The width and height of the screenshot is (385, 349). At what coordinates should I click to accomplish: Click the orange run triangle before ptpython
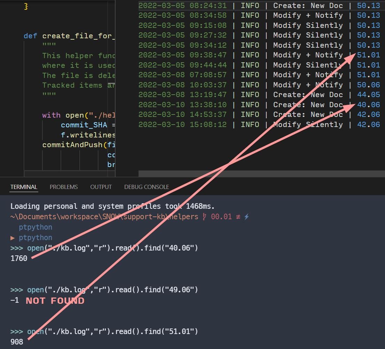pyautogui.click(x=13, y=238)
